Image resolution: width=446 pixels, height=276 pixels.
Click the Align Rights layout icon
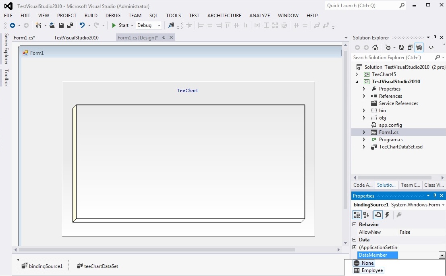219,25
